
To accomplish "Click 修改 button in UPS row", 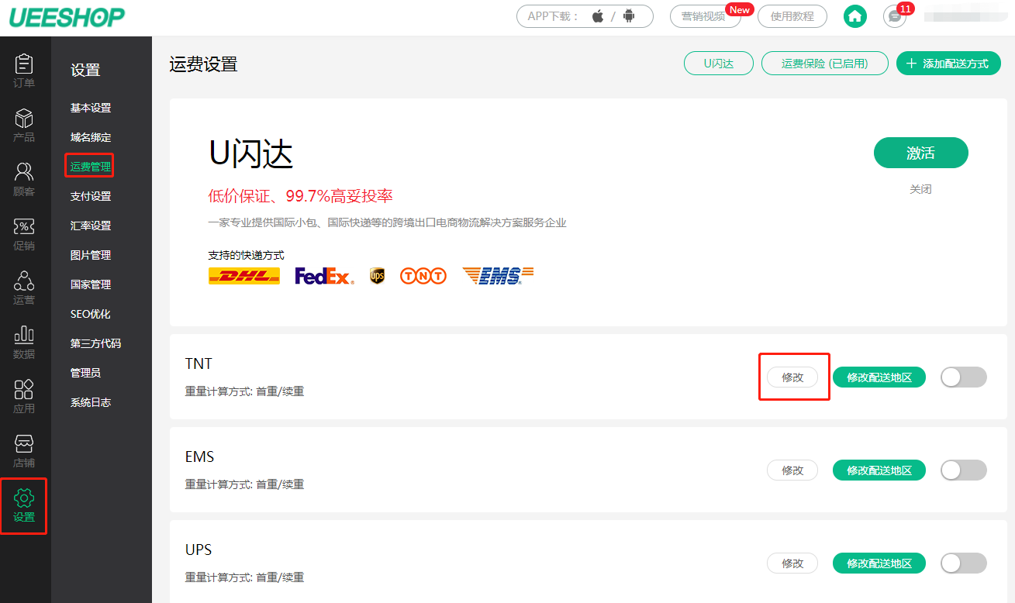I will [x=792, y=563].
